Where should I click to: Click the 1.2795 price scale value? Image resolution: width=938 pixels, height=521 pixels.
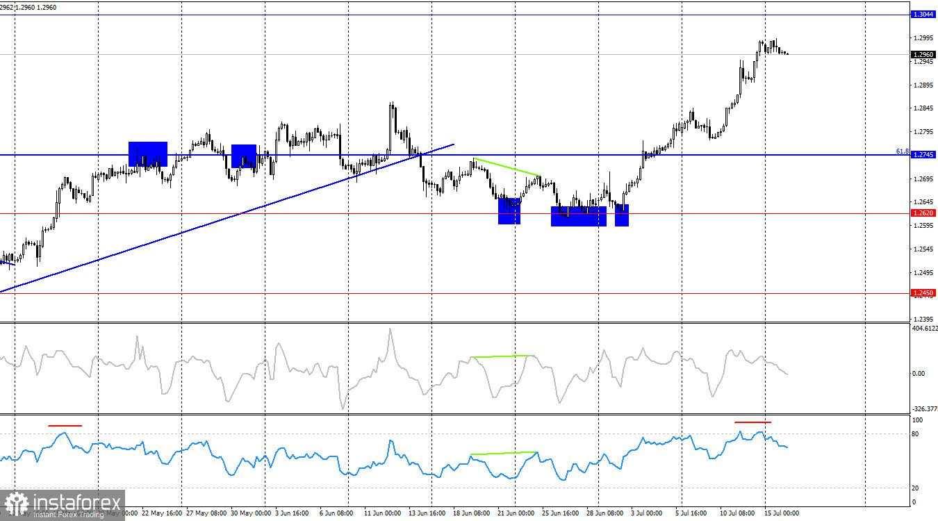pyautogui.click(x=923, y=132)
